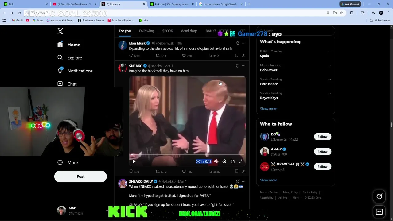Open browser extensions puzzle icon
This screenshot has height=221, width=393.
pos(352,13)
